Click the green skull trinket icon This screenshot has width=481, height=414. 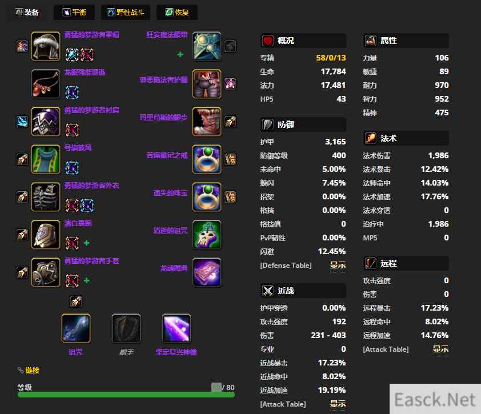pos(207,235)
